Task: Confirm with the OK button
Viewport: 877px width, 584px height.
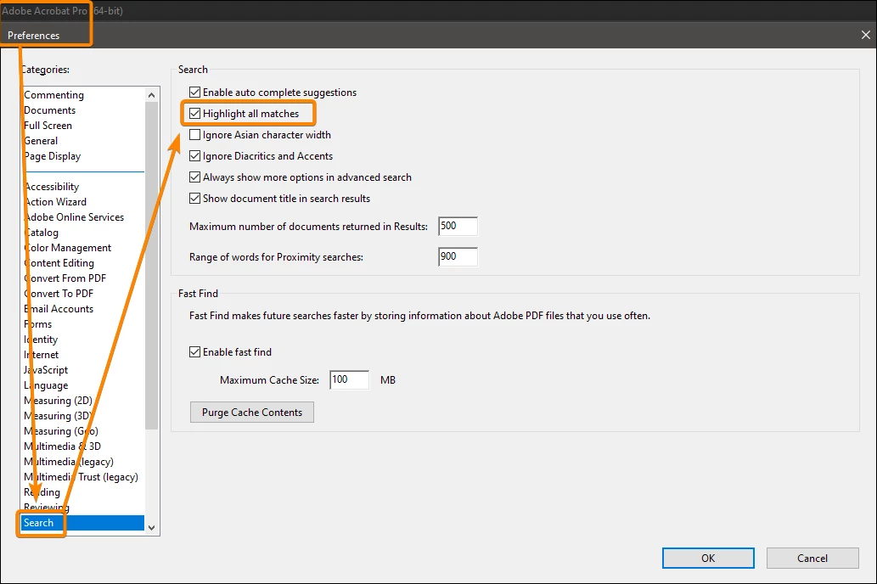Action: [708, 559]
